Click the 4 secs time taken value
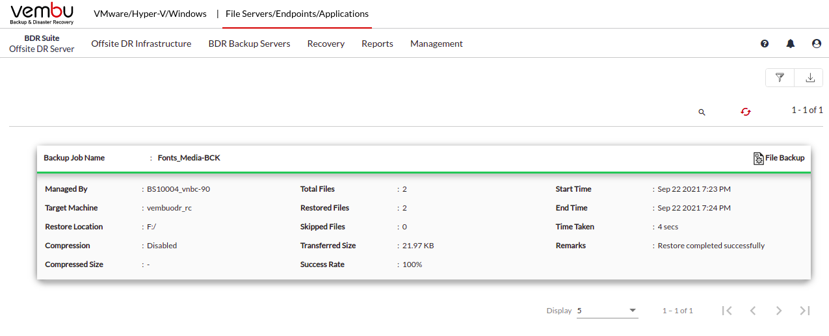Viewport: 829px width, 336px height. 668,227
